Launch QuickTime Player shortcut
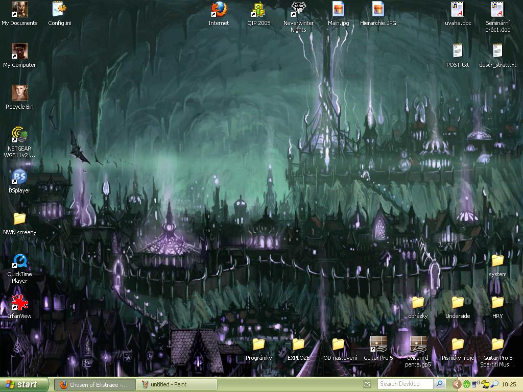 click(19, 261)
